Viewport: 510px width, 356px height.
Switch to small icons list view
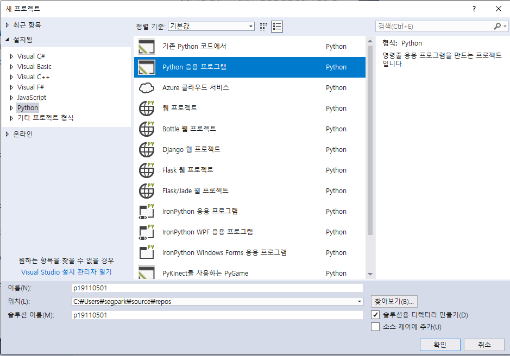(x=277, y=27)
